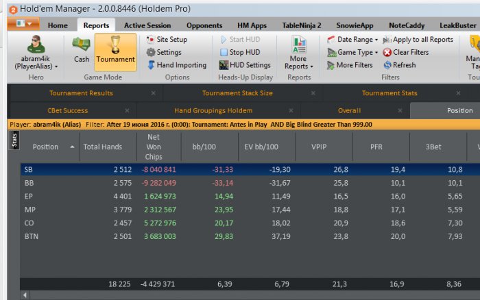480x300 pixels.
Task: Sort by the Position column header
Action: pyautogui.click(x=45, y=147)
